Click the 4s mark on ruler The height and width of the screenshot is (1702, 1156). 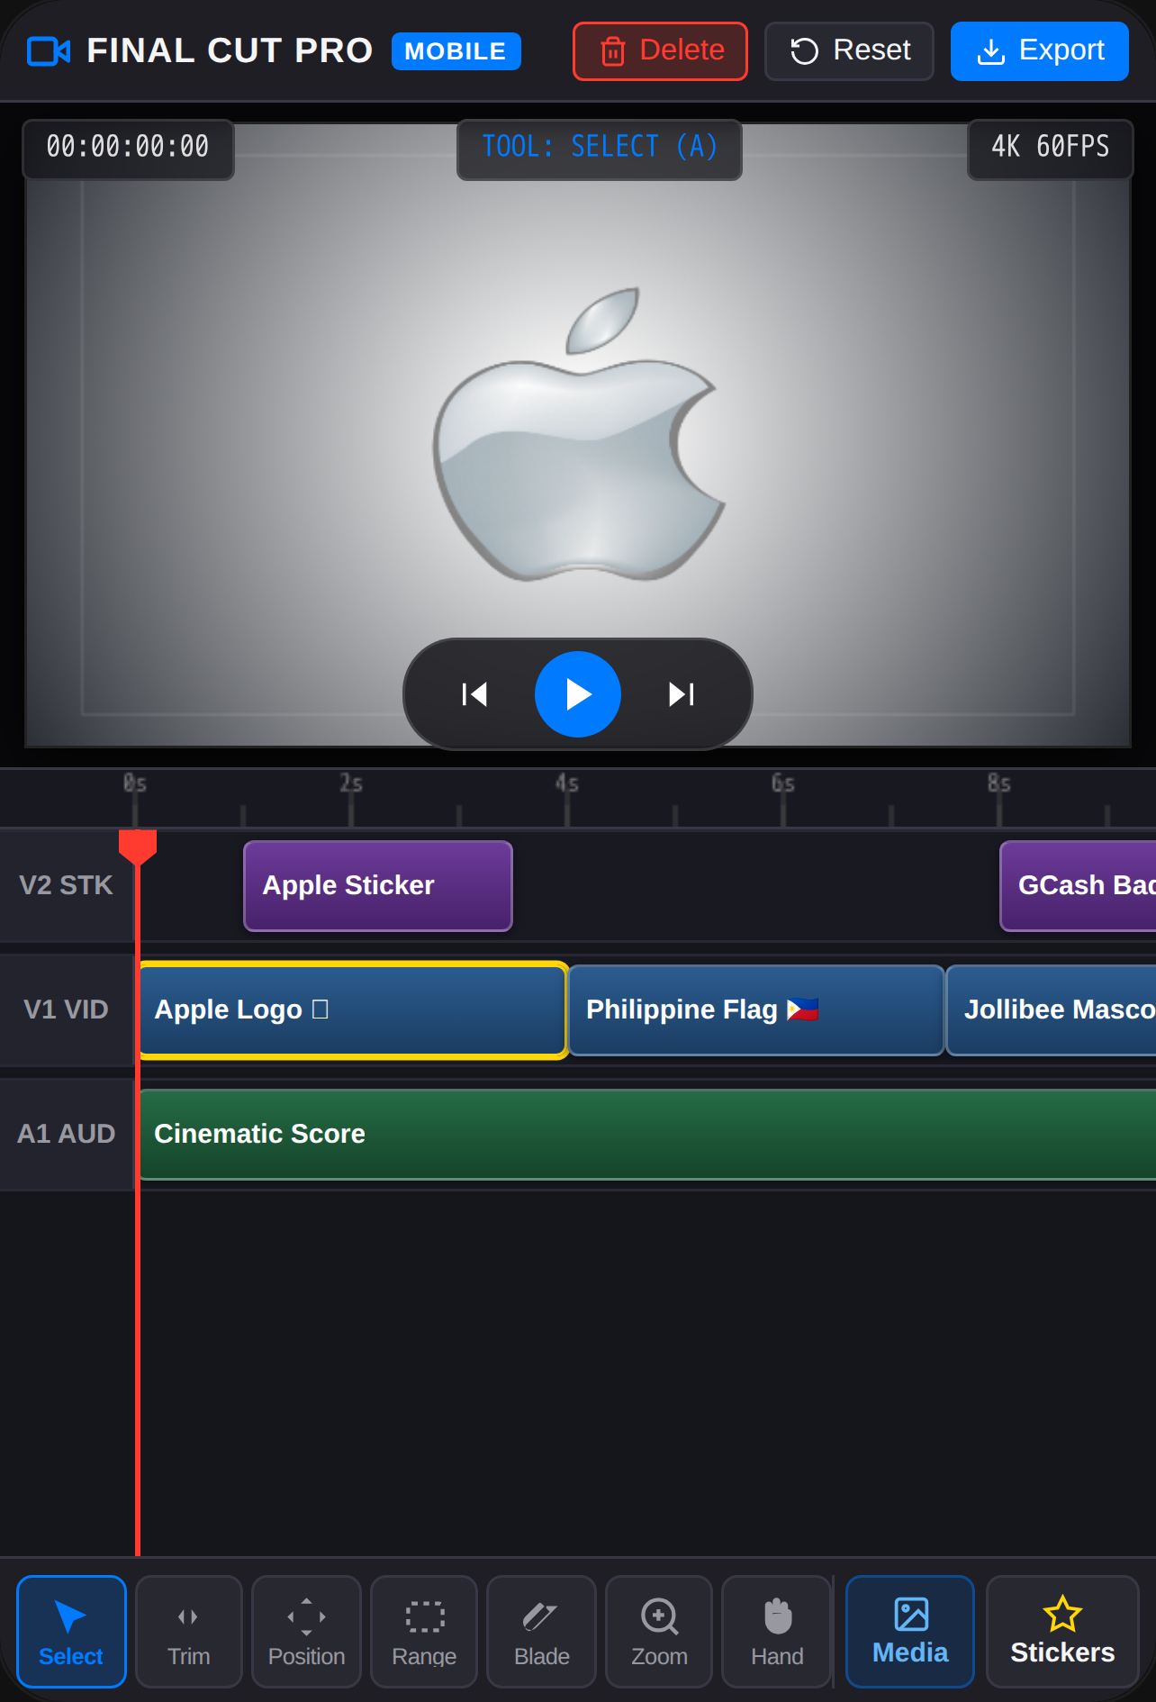[567, 783]
